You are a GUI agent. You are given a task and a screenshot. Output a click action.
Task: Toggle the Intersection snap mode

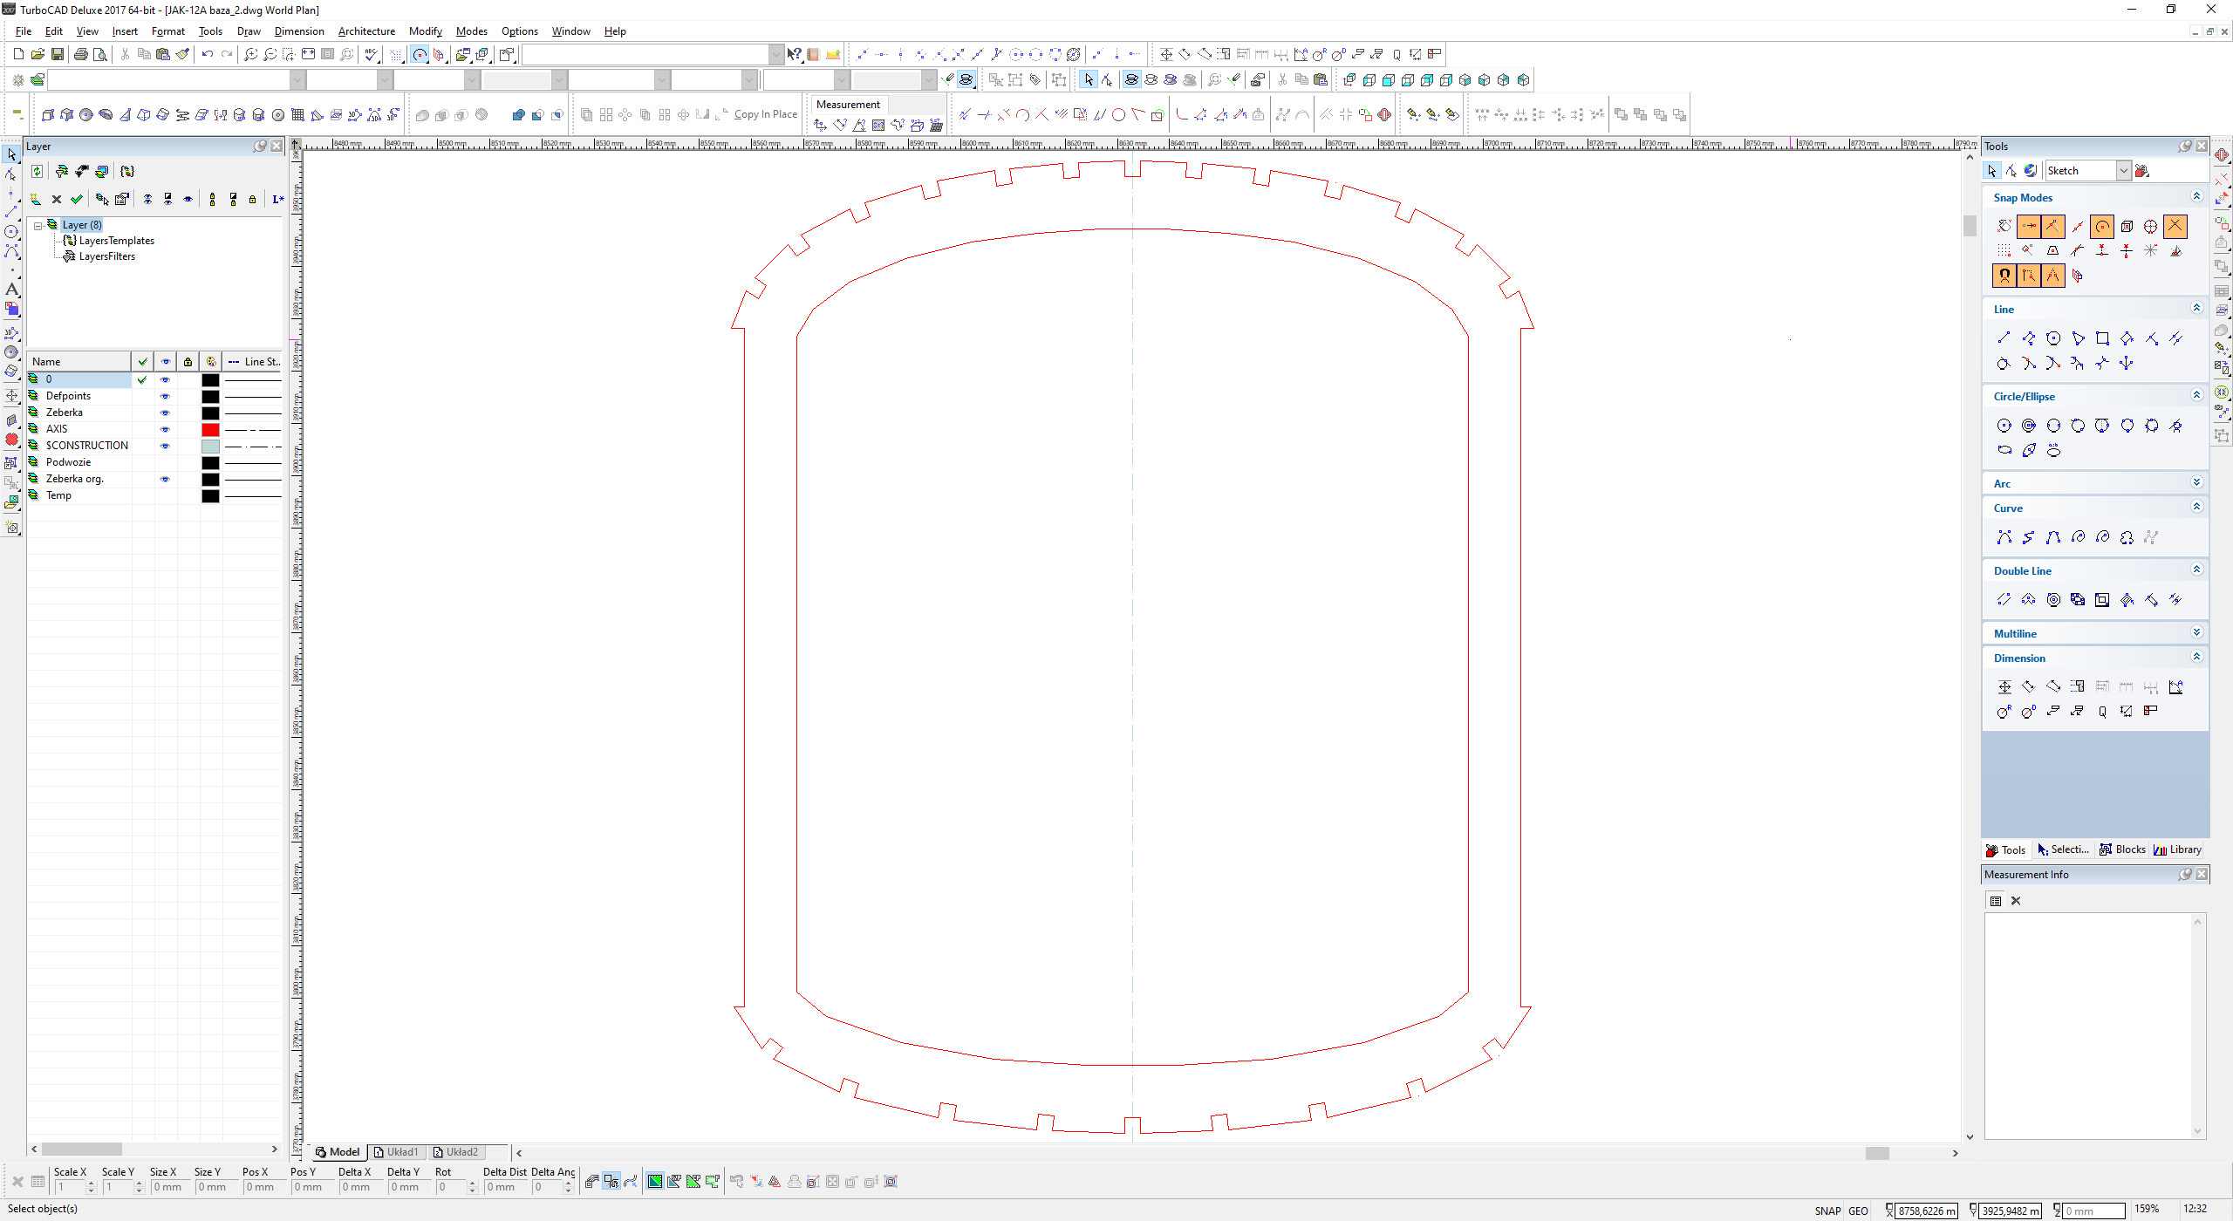[2175, 227]
